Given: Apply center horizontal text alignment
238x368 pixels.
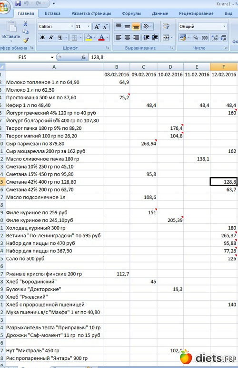Looking at the screenshot, I should coord(127,37).
